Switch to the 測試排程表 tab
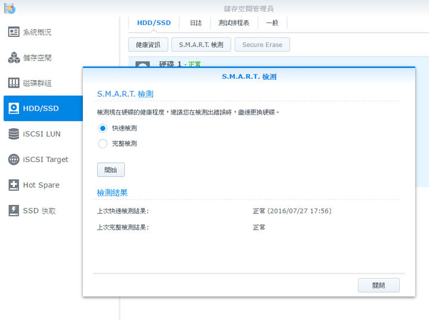 234,23
